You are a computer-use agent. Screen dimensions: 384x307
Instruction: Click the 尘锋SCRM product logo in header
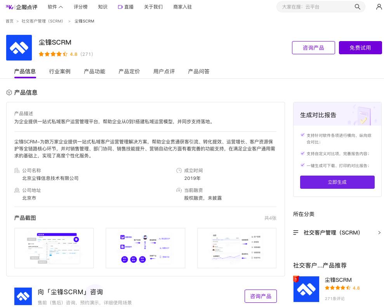click(19, 48)
